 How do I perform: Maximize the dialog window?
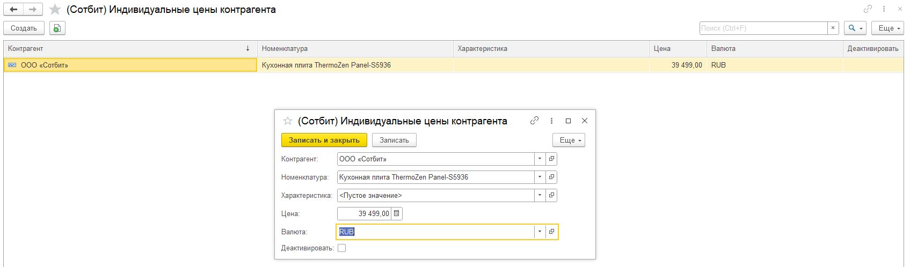tap(568, 121)
